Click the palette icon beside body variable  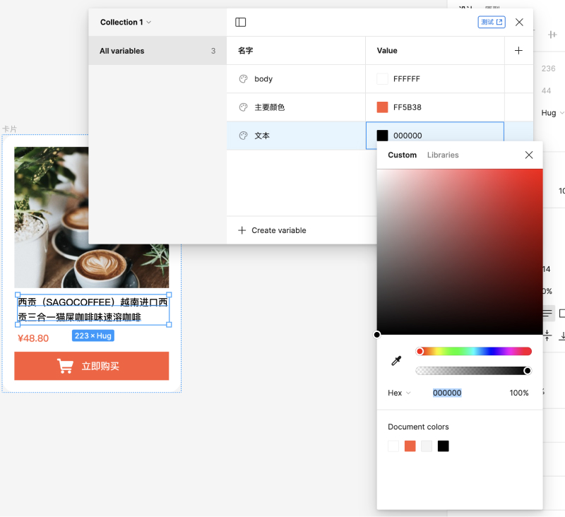click(x=244, y=79)
